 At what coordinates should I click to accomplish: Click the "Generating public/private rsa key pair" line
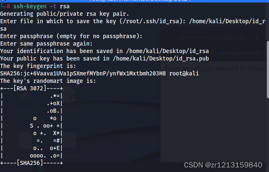pyautogui.click(x=56, y=14)
